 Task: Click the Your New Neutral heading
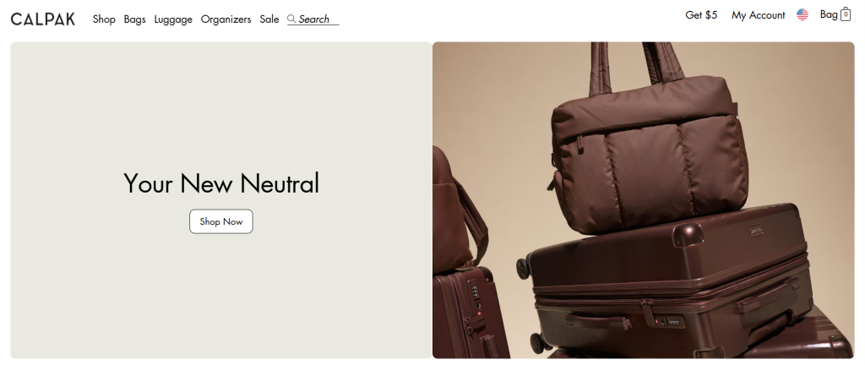[221, 183]
